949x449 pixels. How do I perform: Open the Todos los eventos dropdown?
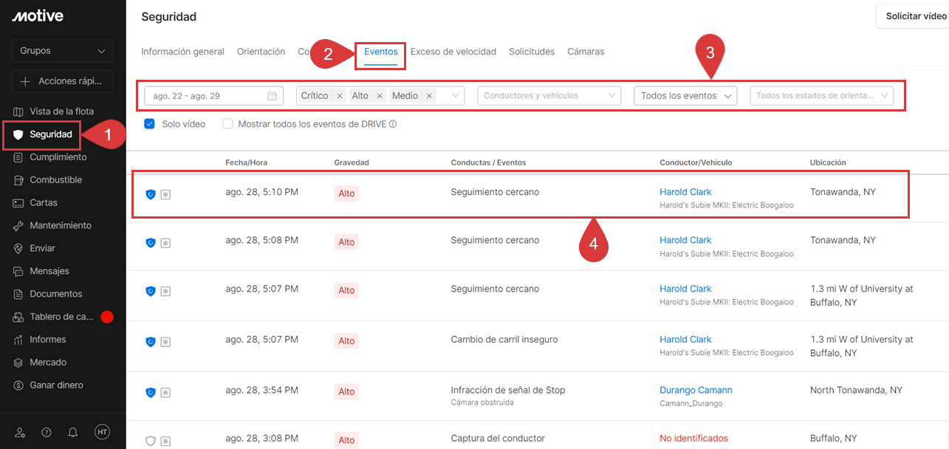coord(685,96)
